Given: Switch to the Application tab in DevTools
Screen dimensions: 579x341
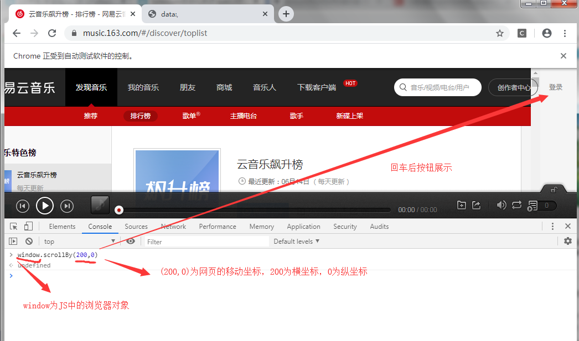Looking at the screenshot, I should (x=303, y=227).
